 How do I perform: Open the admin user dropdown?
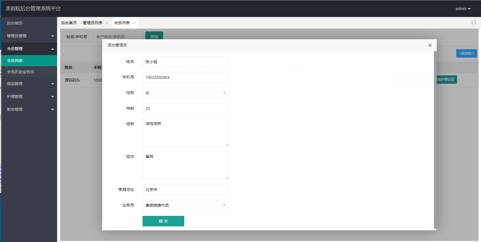point(463,9)
